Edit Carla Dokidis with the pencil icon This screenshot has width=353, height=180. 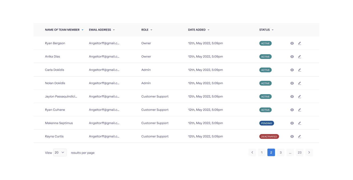tap(299, 70)
